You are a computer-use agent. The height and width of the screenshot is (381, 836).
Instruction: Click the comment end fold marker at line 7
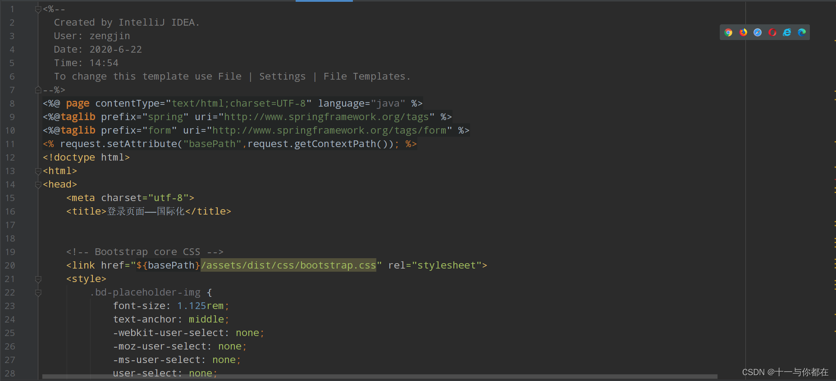point(38,90)
